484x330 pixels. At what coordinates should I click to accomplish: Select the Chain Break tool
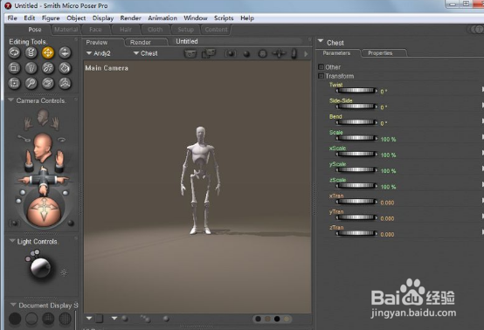(48, 68)
